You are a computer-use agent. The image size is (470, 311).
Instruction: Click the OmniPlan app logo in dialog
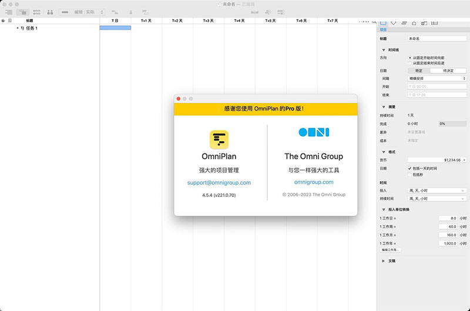point(219,140)
